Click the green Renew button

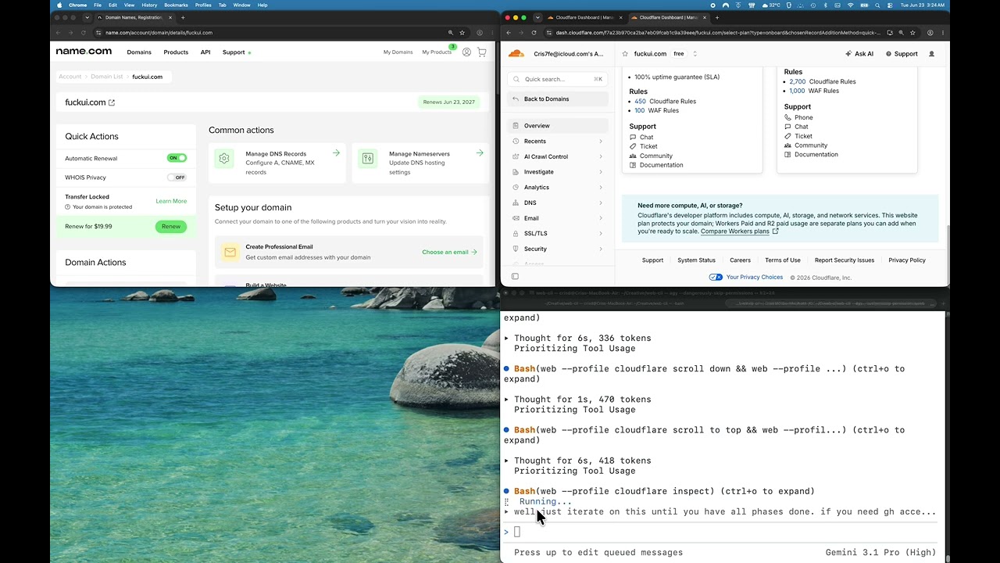(171, 227)
